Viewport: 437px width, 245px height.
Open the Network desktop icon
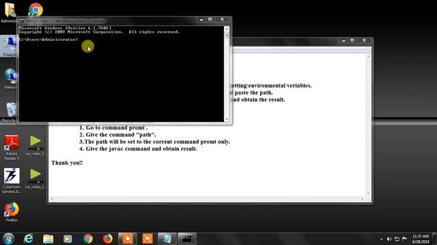pyautogui.click(x=10, y=79)
